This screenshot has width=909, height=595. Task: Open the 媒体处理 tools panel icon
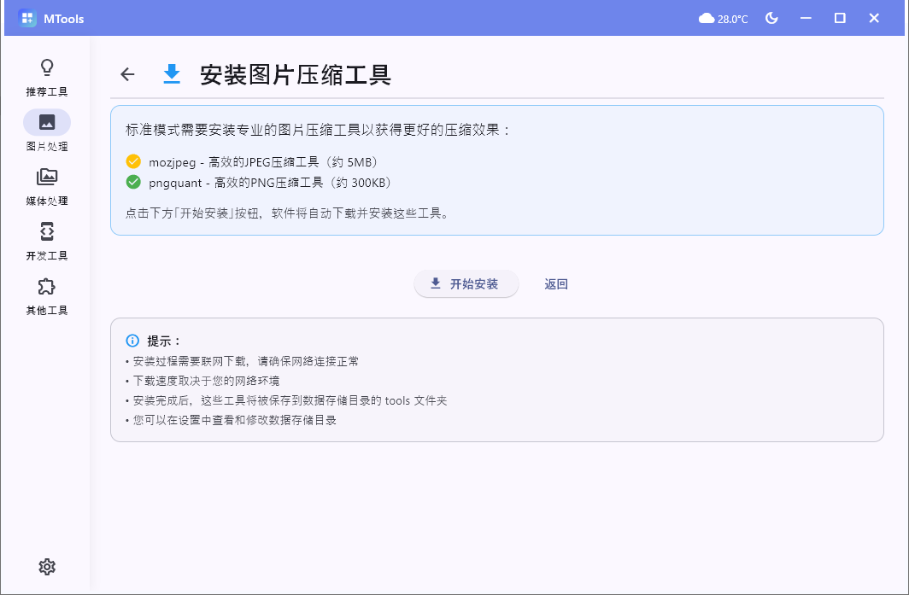pyautogui.click(x=47, y=178)
